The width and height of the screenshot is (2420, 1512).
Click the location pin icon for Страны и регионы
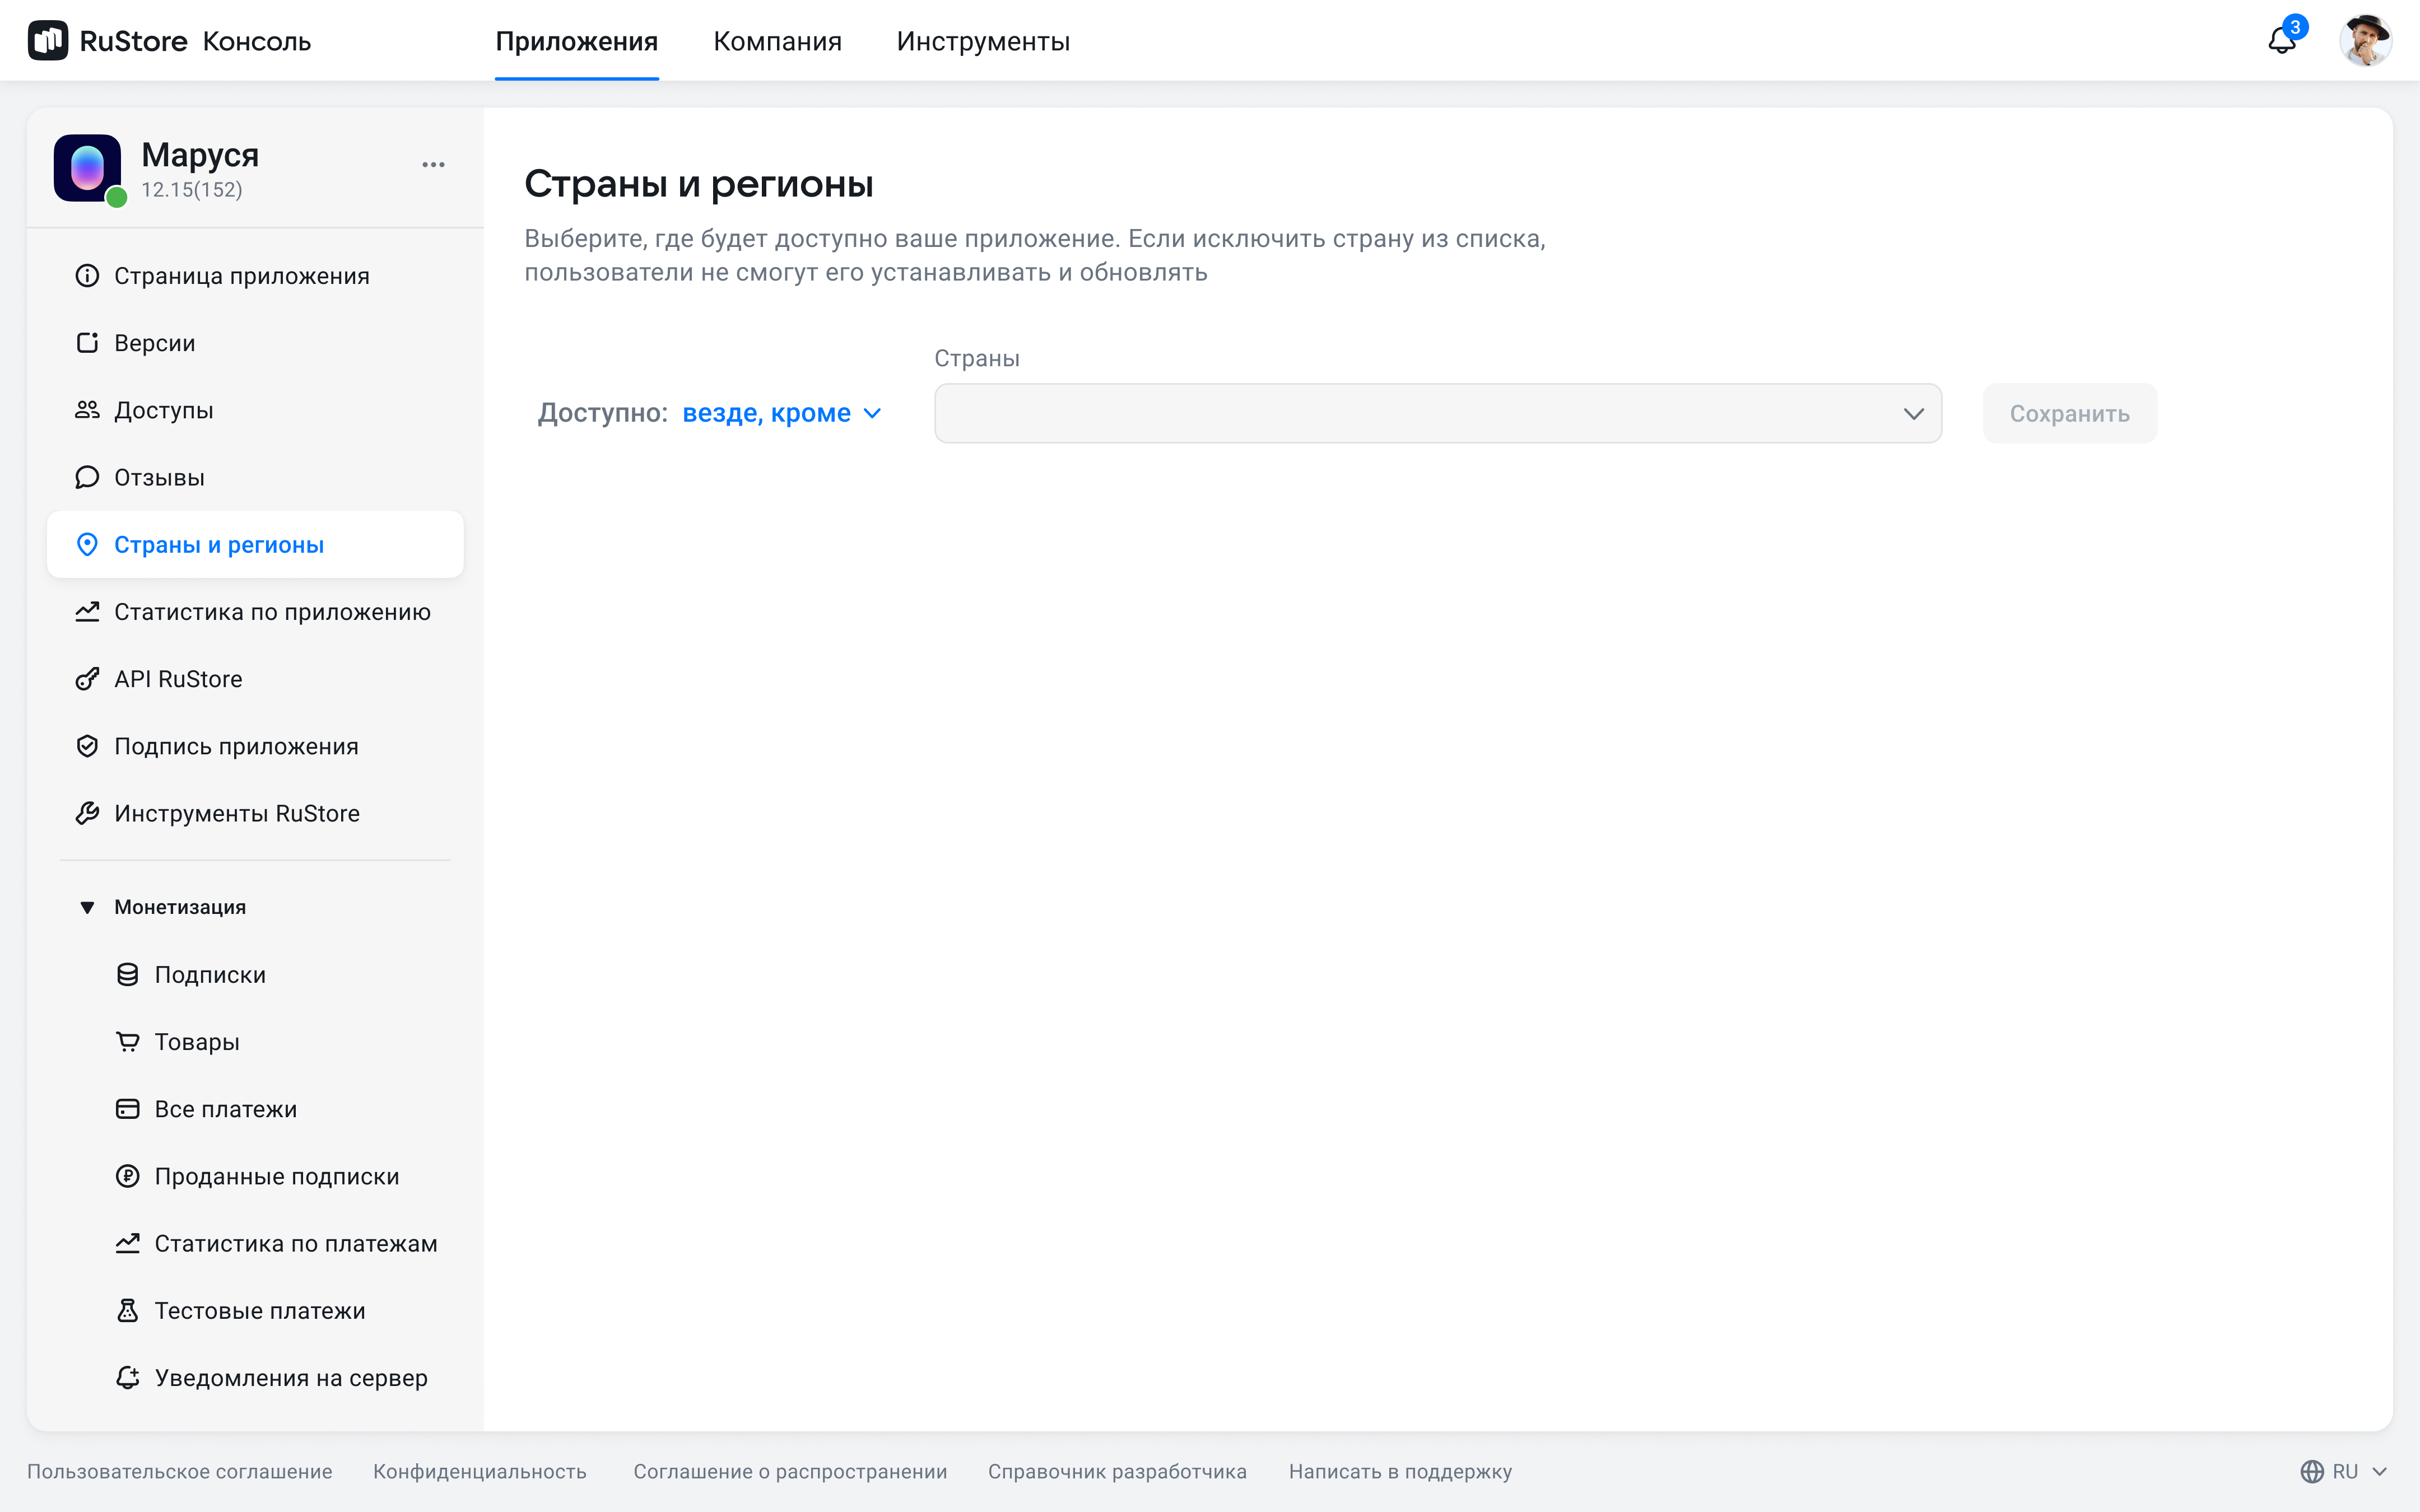(88, 545)
